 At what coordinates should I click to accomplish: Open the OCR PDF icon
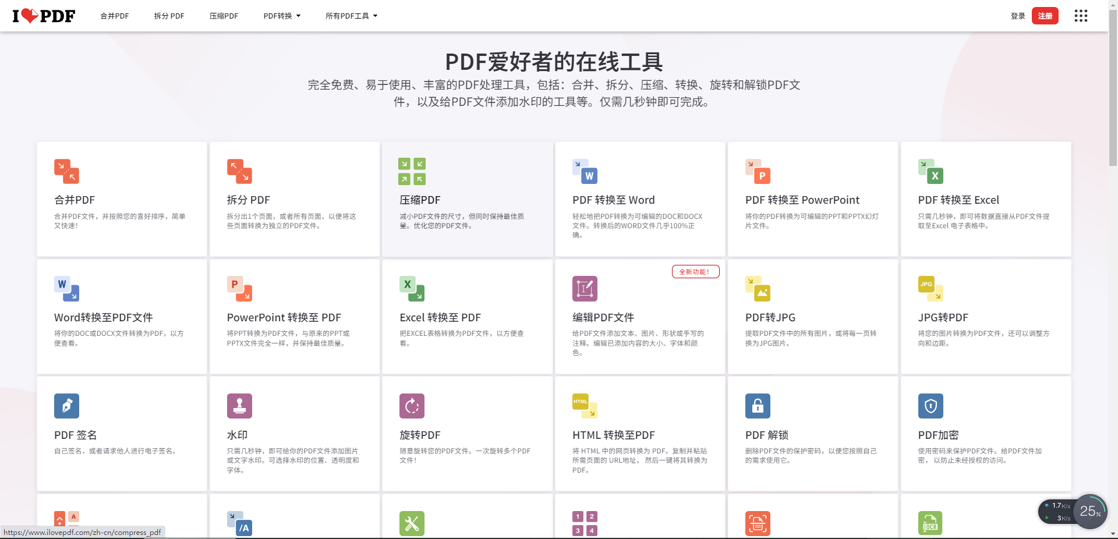pos(931,523)
